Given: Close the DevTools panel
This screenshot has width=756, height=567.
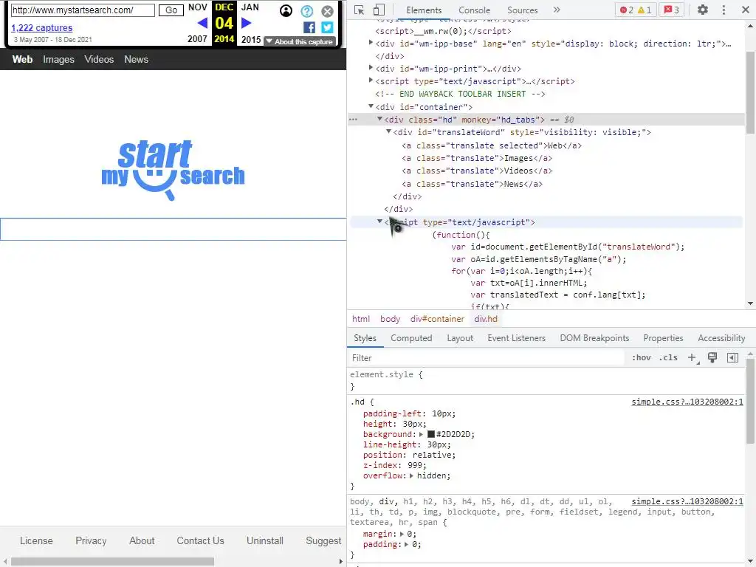Looking at the screenshot, I should 745,10.
